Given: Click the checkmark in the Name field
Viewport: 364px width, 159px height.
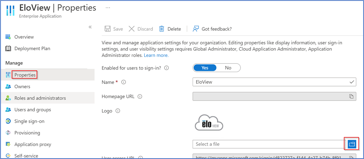Looking at the screenshot, I should tap(352, 82).
